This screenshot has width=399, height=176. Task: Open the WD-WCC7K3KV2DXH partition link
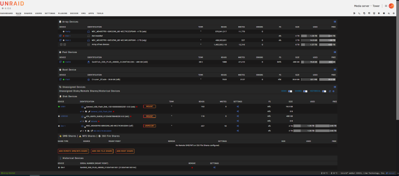[103, 131]
